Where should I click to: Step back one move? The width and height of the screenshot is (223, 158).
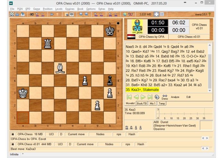(x=136, y=97)
